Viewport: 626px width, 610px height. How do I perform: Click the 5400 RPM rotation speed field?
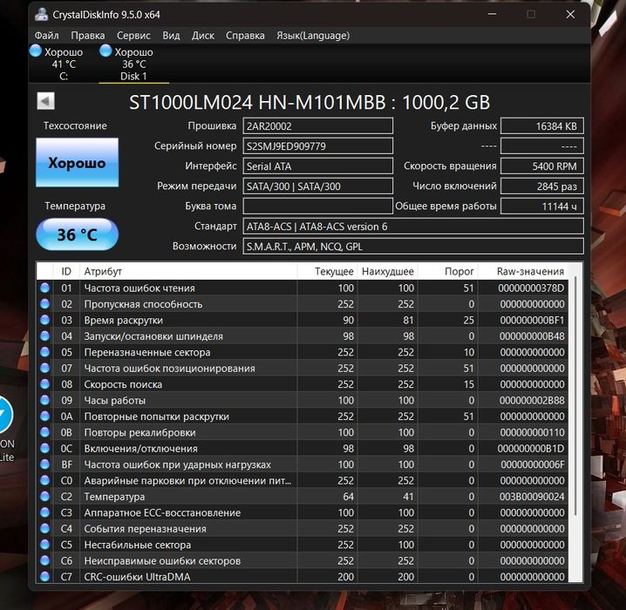542,166
